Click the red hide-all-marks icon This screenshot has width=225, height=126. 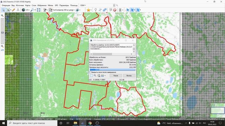[x=115, y=10]
